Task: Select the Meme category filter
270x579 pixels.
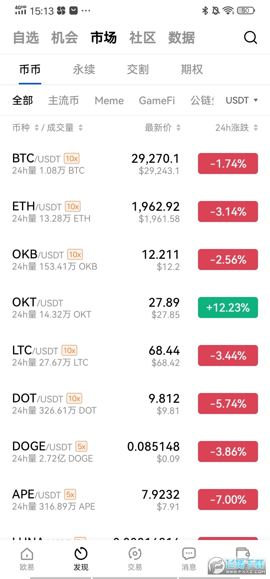Action: point(109,100)
